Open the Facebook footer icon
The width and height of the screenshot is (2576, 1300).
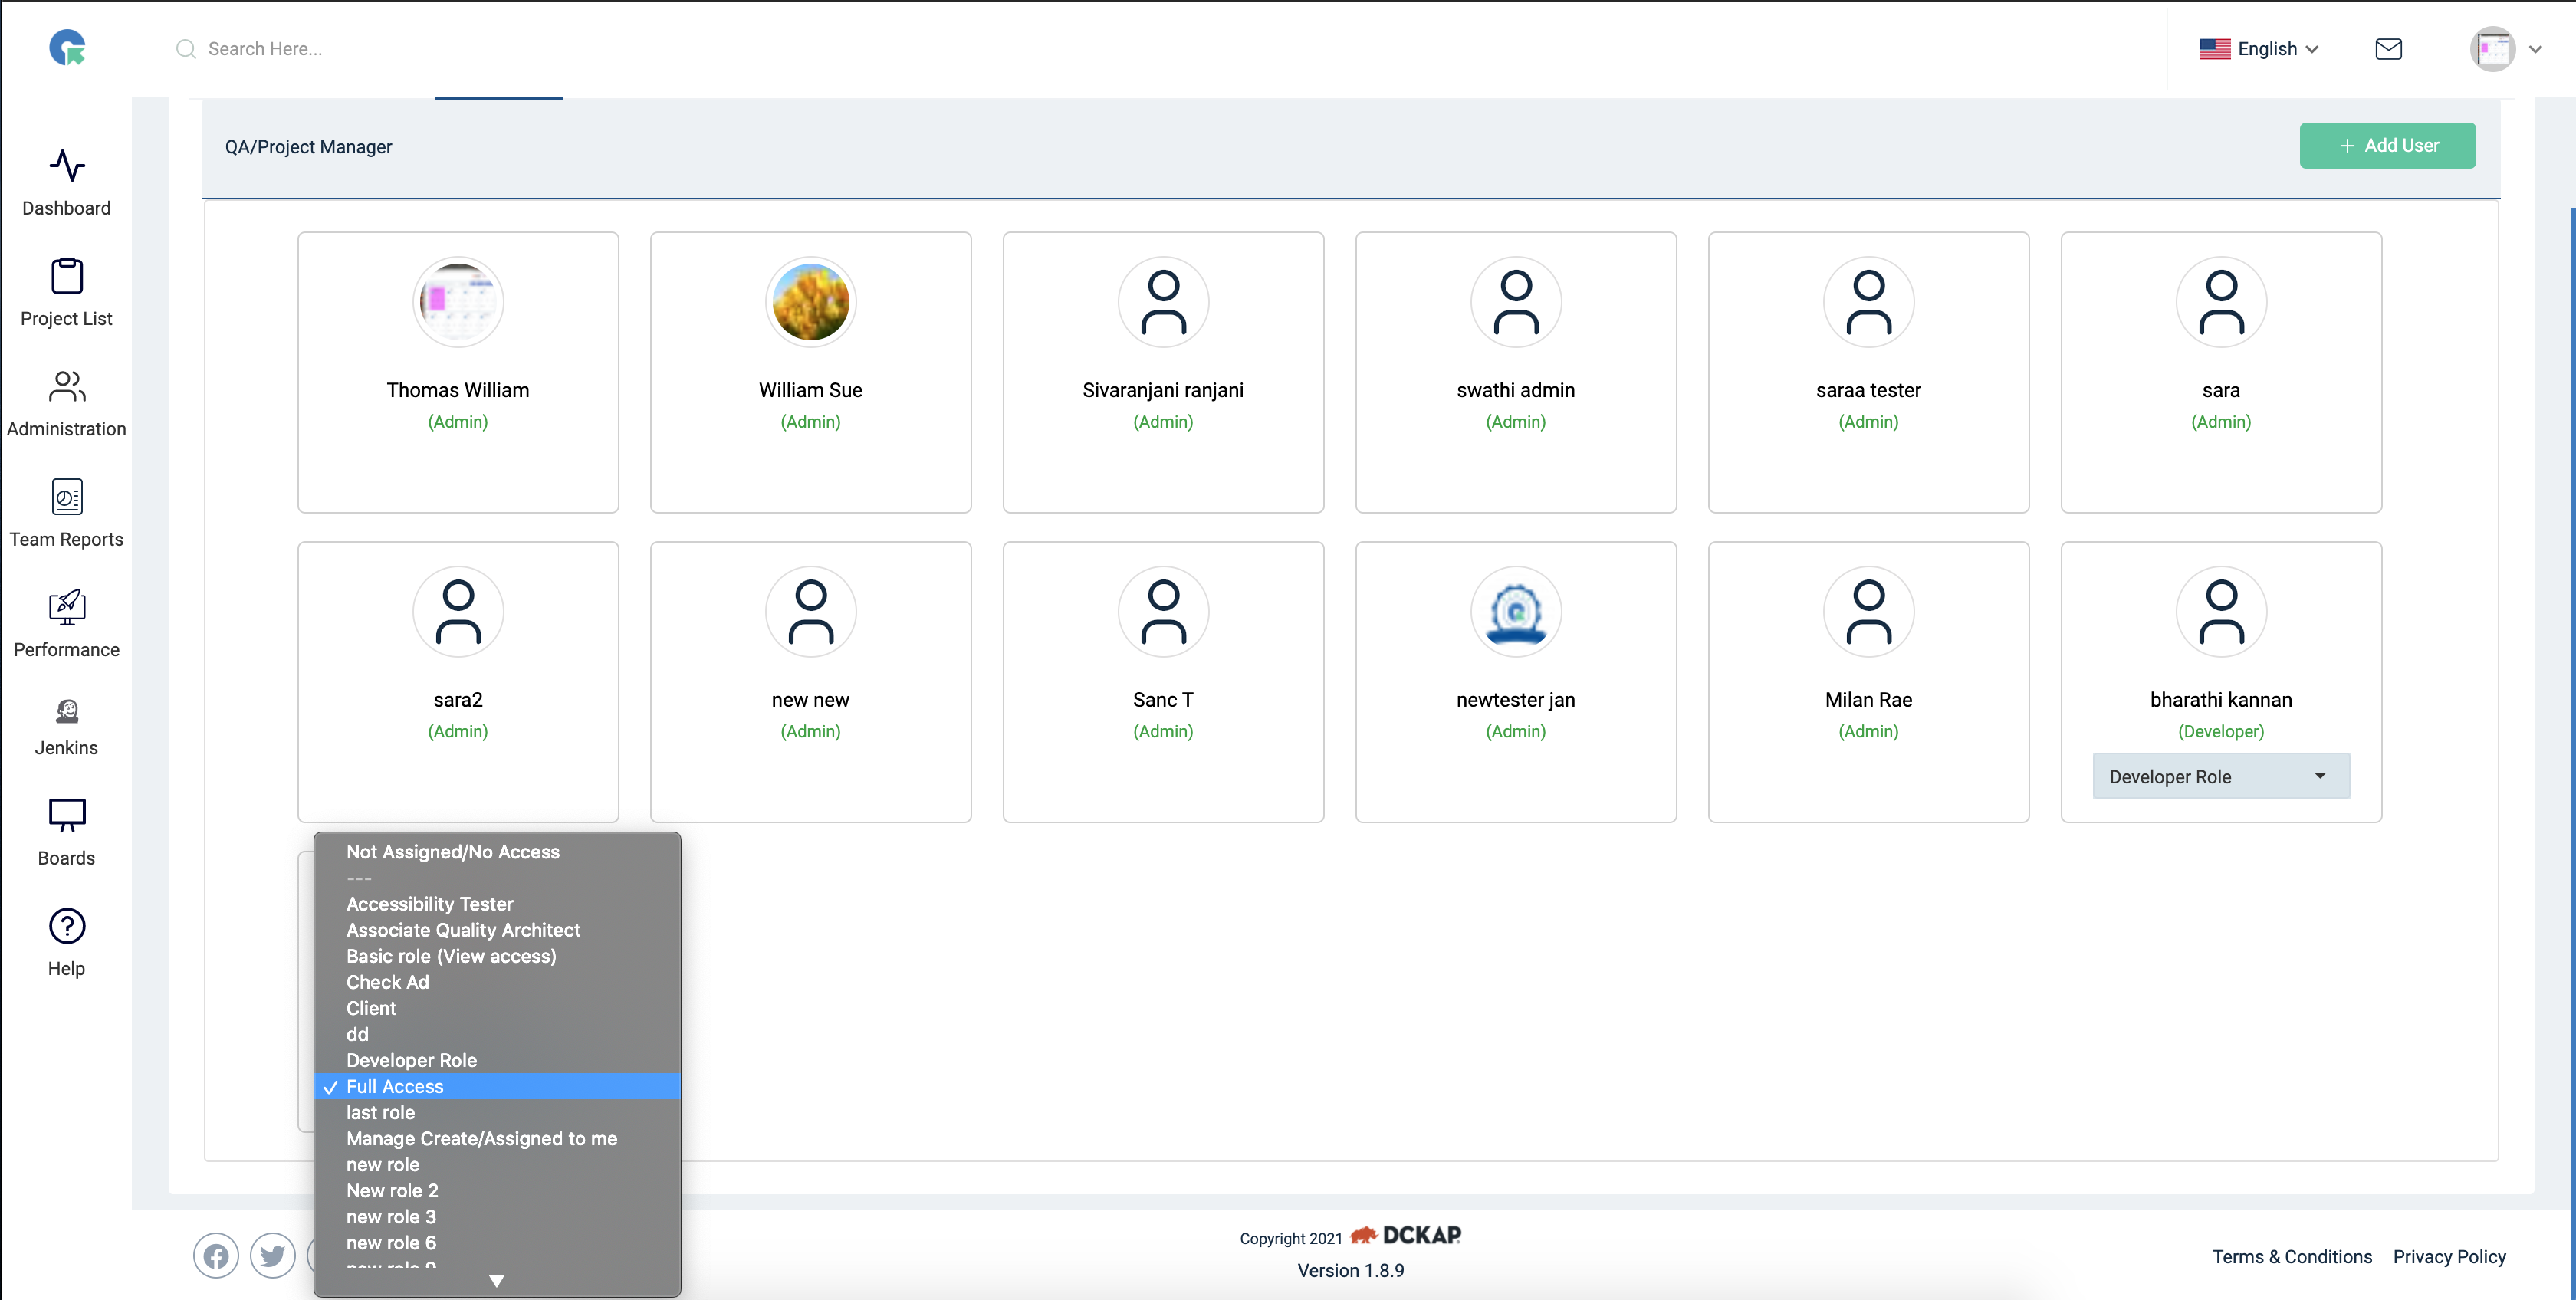(216, 1256)
